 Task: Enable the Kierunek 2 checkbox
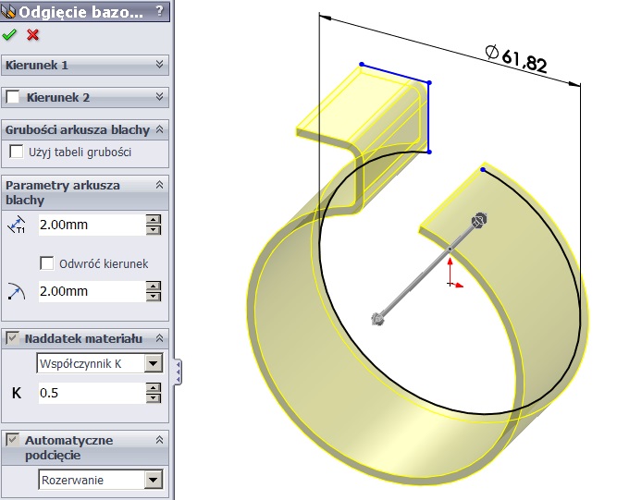(x=13, y=97)
